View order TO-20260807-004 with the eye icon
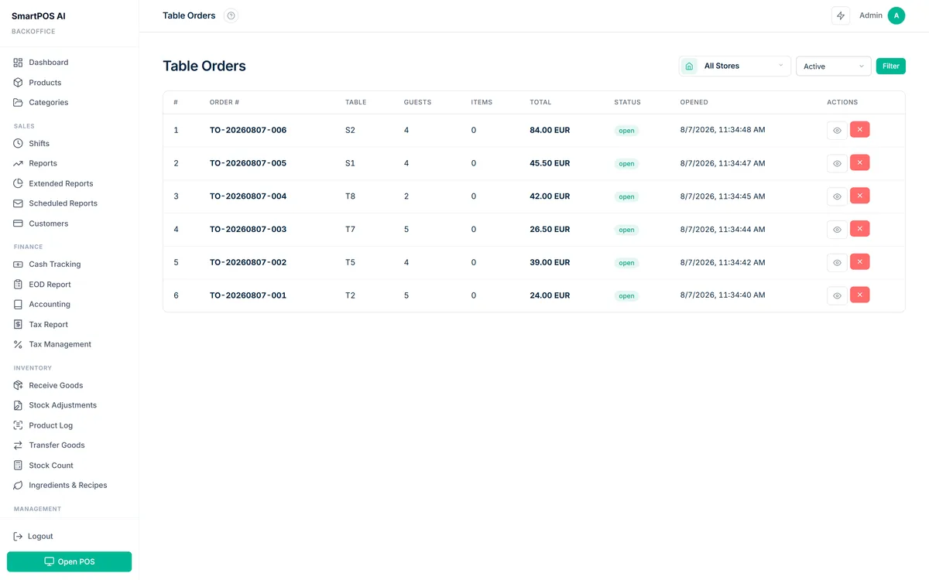 pos(837,196)
